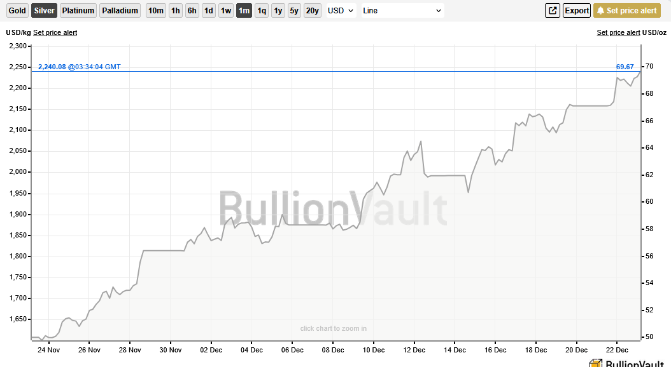The height and width of the screenshot is (367, 671).
Task: Click the 28 Nov date axis label
Action: pyautogui.click(x=130, y=350)
